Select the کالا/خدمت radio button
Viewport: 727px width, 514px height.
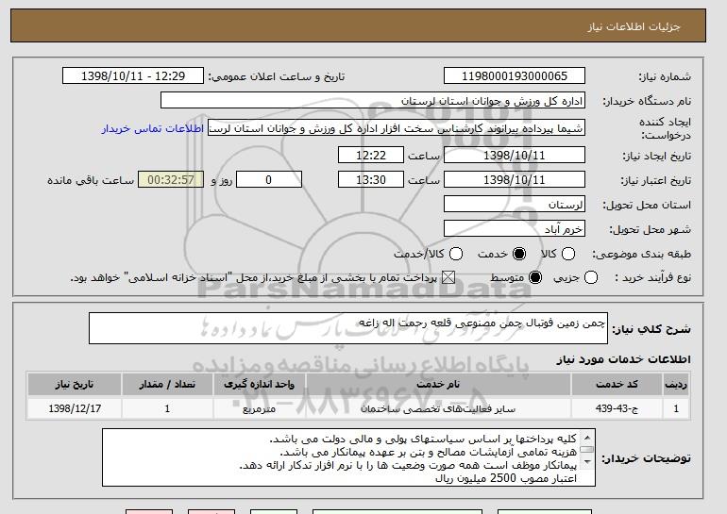[456, 254]
